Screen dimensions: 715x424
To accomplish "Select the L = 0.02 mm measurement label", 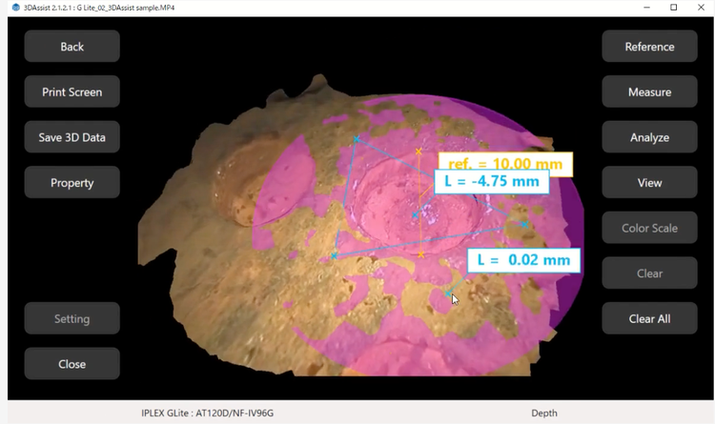I will (523, 260).
